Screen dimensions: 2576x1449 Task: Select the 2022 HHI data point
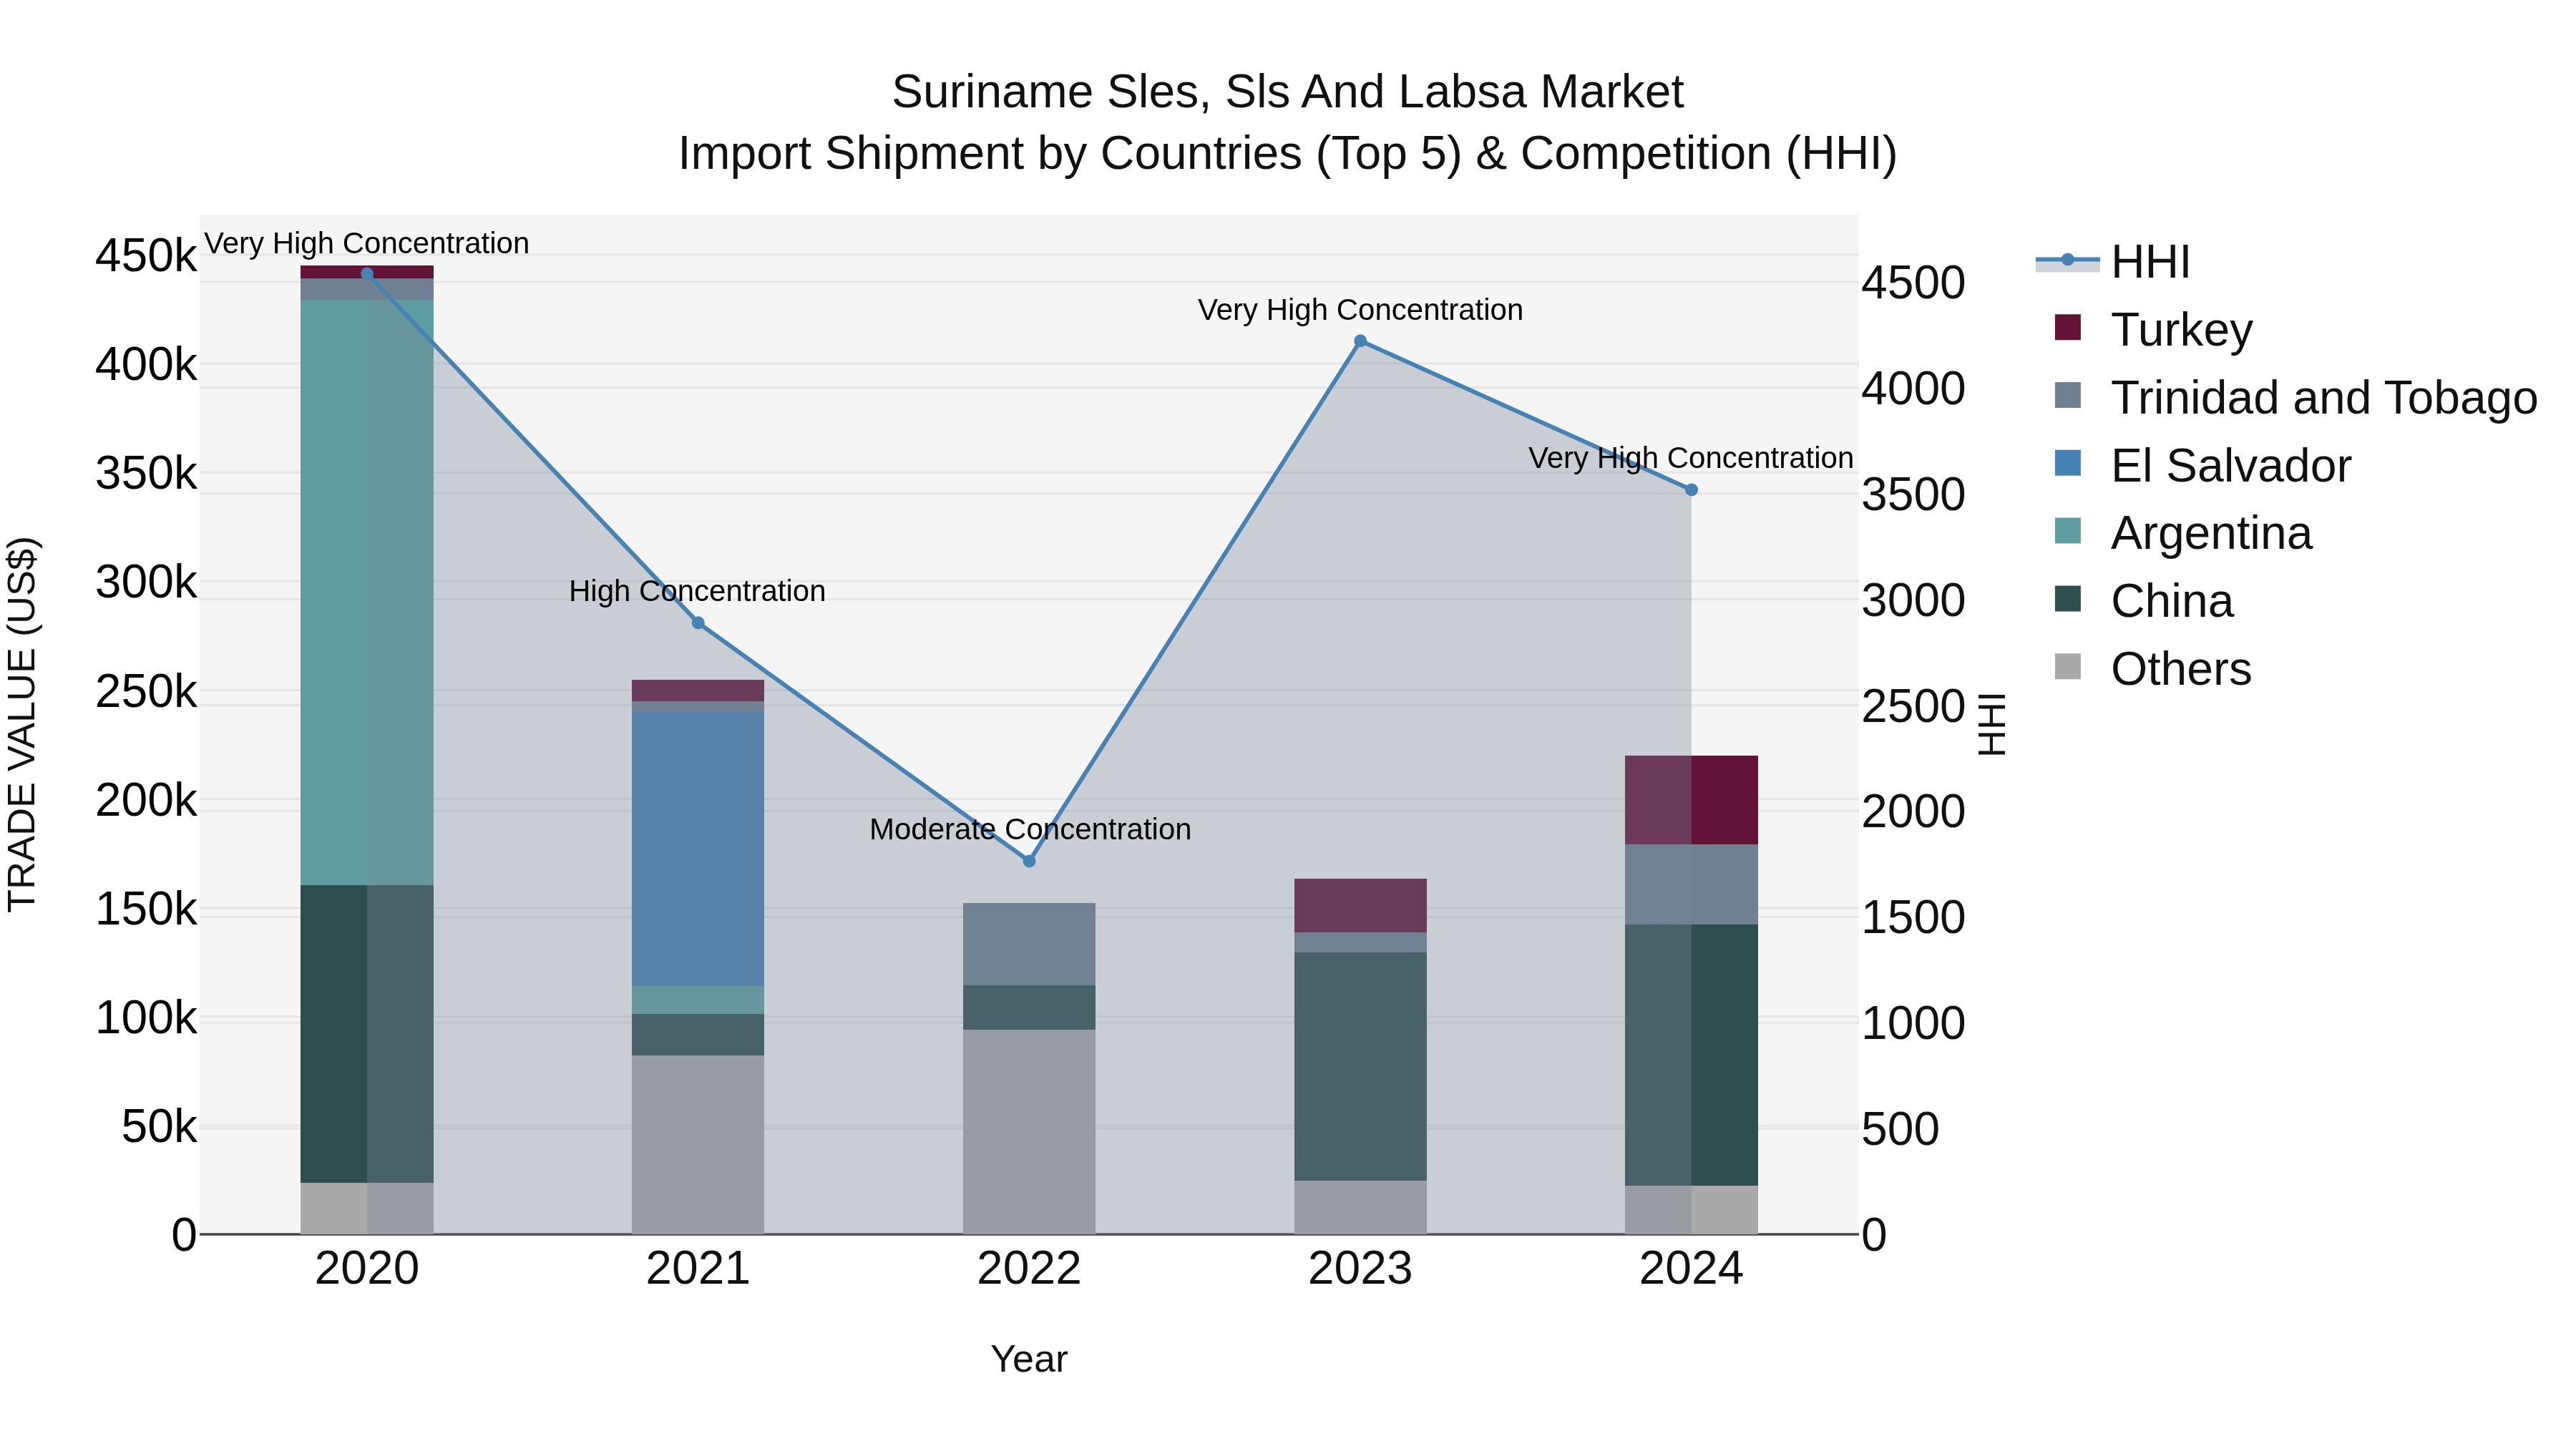[1029, 861]
